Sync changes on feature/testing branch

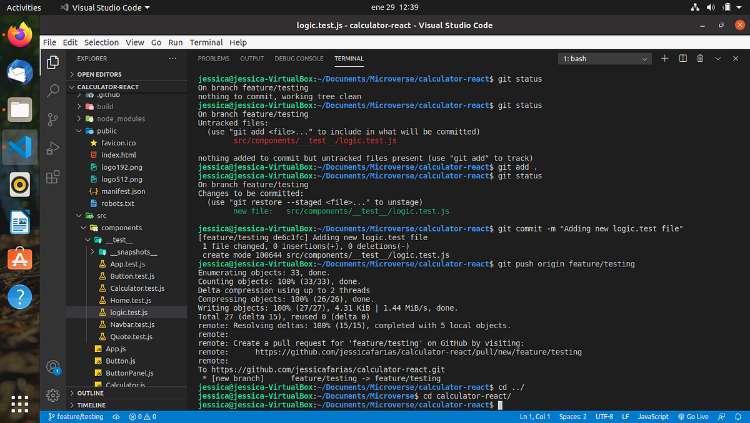click(116, 416)
